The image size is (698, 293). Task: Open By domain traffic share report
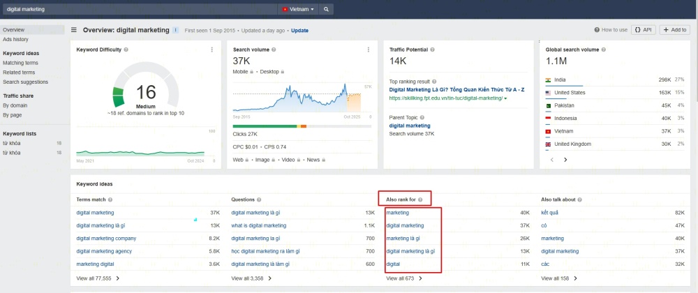15,105
